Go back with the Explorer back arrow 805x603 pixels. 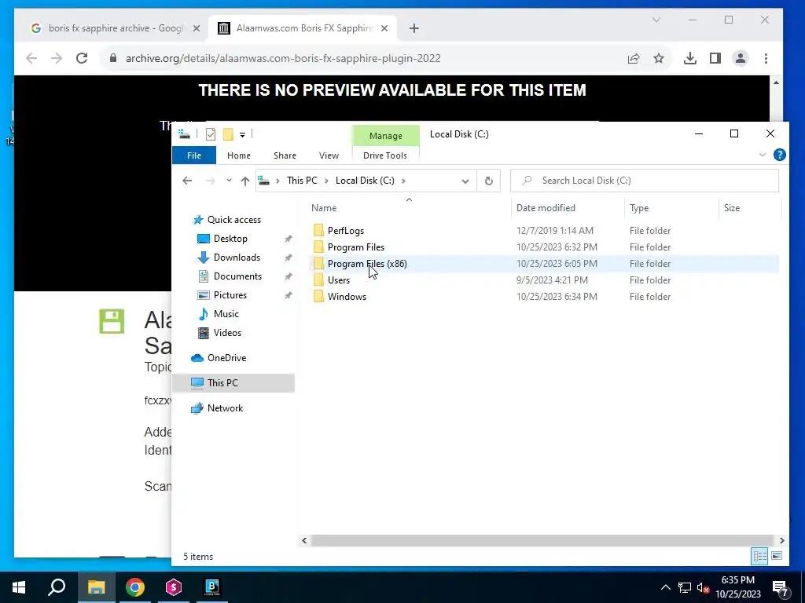tap(187, 181)
